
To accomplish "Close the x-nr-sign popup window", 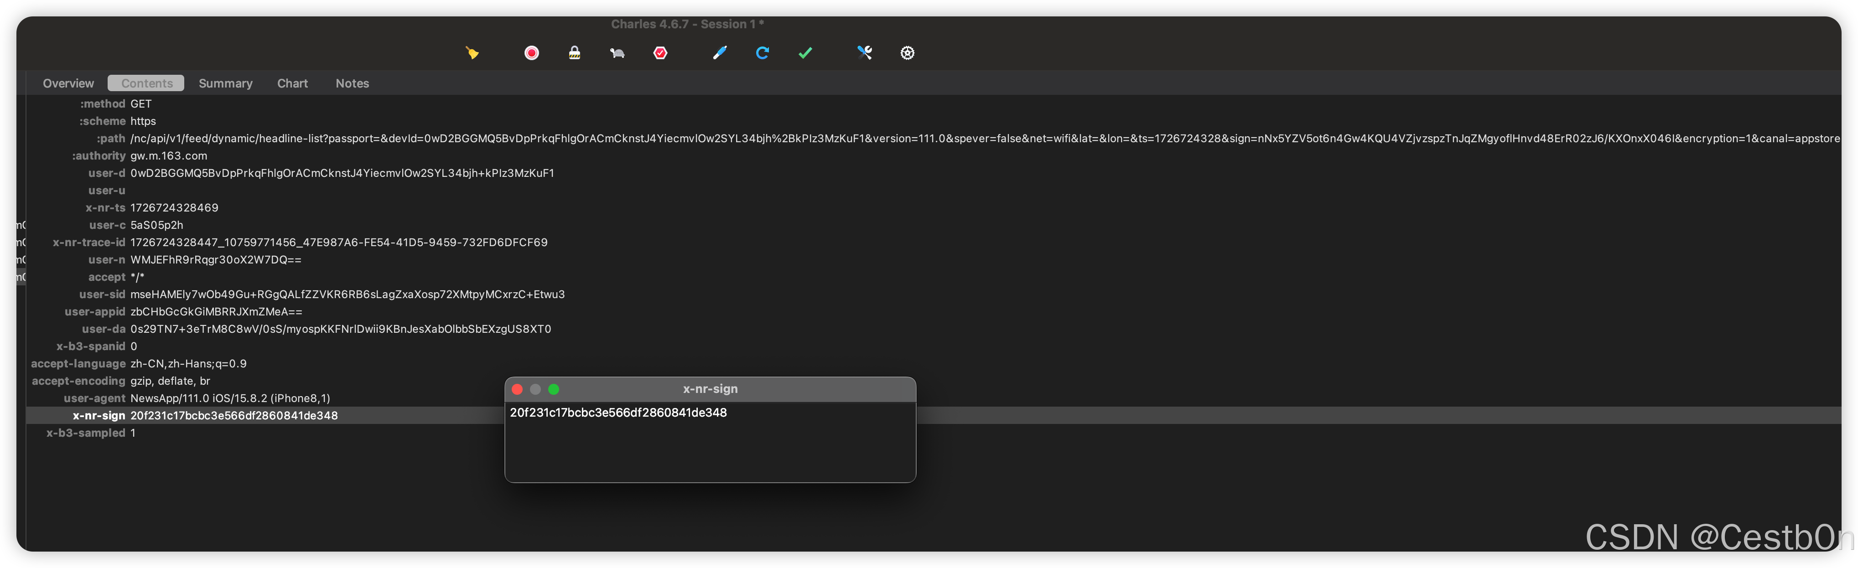I will tap(517, 389).
